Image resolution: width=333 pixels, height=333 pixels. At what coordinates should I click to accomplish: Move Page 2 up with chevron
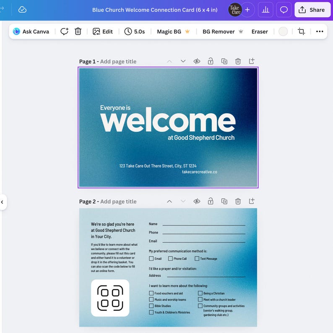tap(169, 201)
